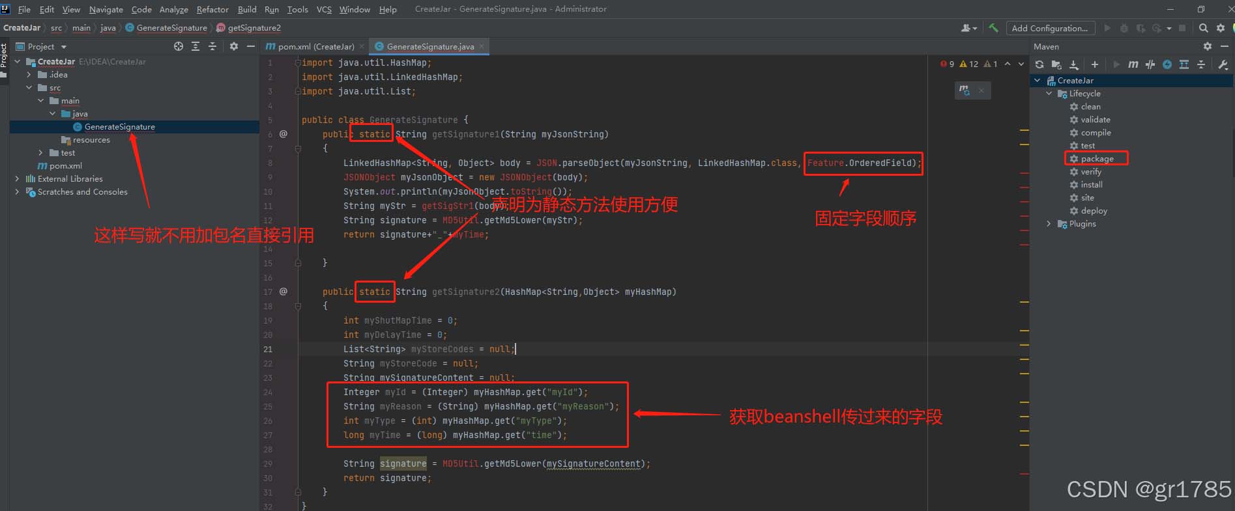Reload All Maven Projects icon

[x=1039, y=64]
